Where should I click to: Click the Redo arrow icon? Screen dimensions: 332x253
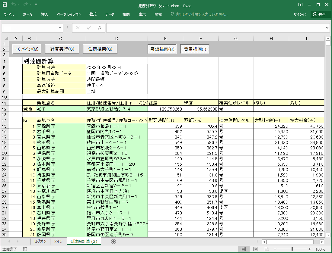click(x=26, y=5)
